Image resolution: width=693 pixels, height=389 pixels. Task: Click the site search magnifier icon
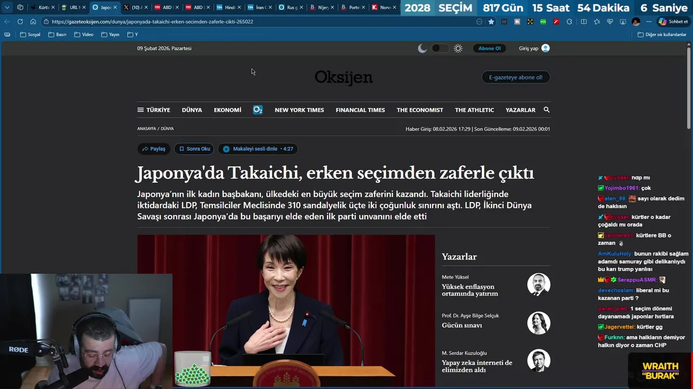(546, 110)
